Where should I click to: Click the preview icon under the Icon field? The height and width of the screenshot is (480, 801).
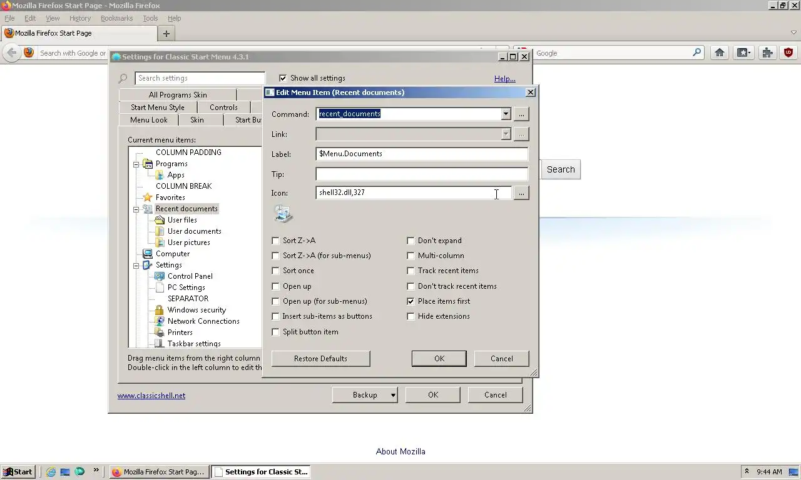click(x=283, y=214)
